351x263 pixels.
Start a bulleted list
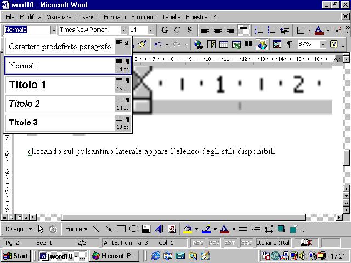[271, 30]
